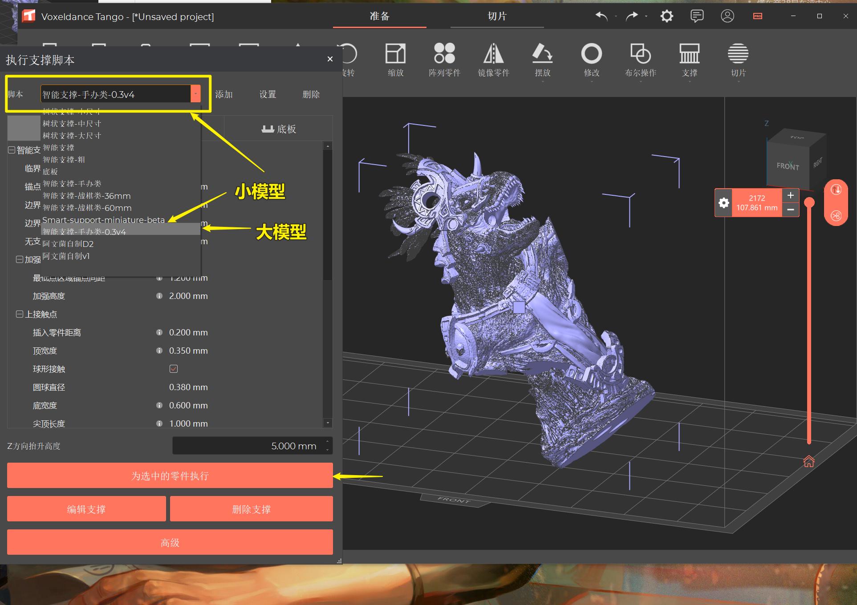The image size is (857, 605).
Task: Click the orange vertical slider handle
Action: pos(809,202)
